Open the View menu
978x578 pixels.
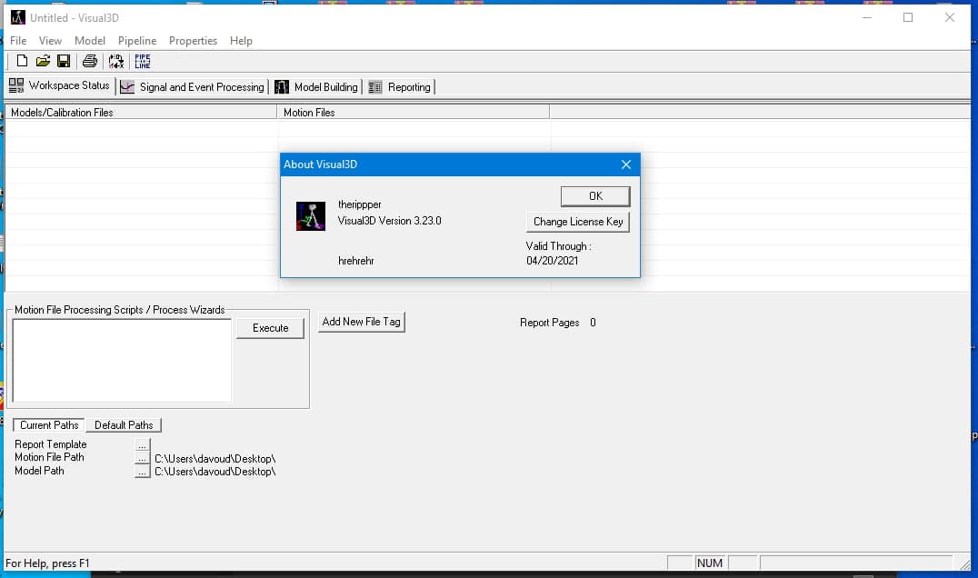pyautogui.click(x=50, y=41)
